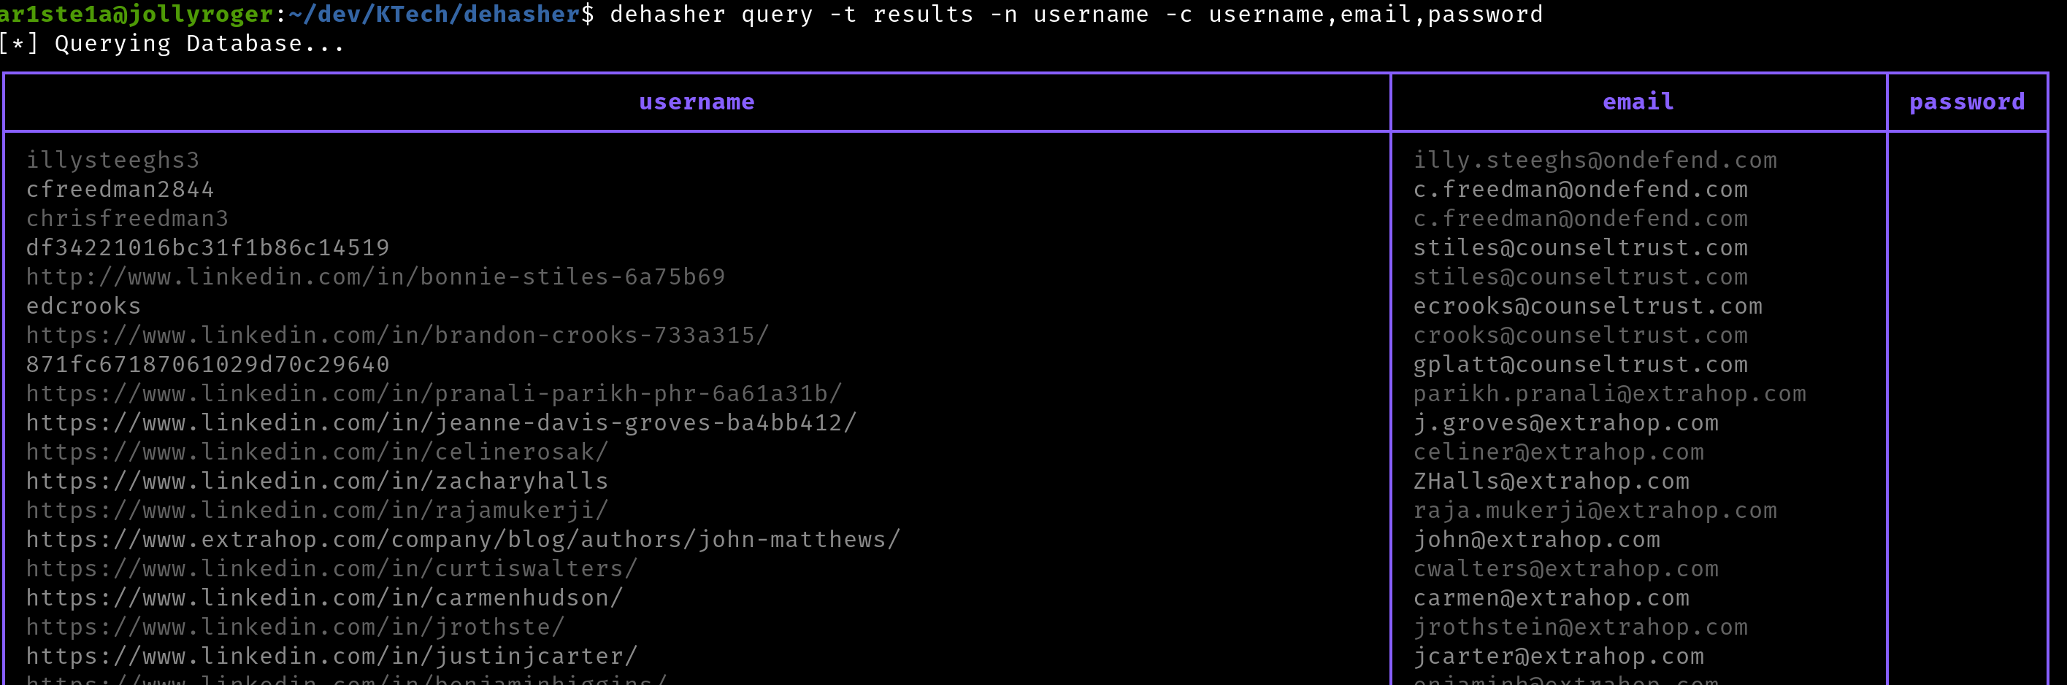Select hash df34221016bc31f1b86c14519
Screen dimensions: 2067x685
[208, 248]
